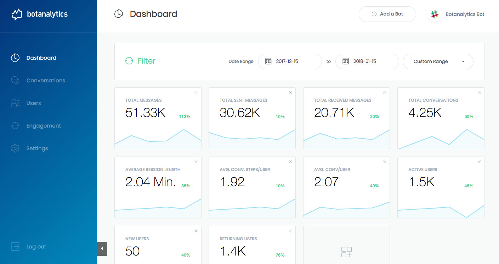Click the Add a Bot button
Viewport: 499px width, 264px height.
(x=387, y=14)
